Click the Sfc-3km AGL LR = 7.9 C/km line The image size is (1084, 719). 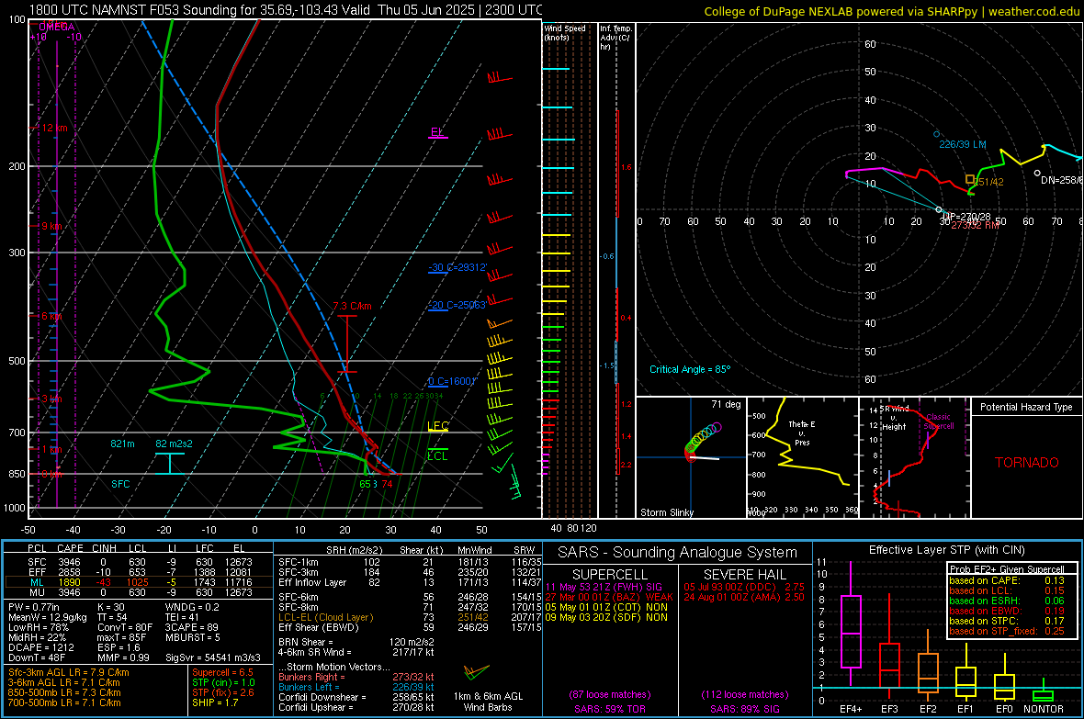(69, 673)
